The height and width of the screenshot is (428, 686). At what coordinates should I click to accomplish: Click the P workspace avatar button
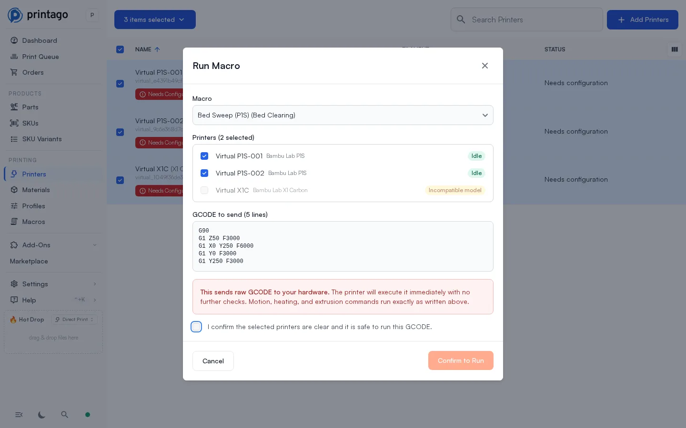click(x=92, y=15)
